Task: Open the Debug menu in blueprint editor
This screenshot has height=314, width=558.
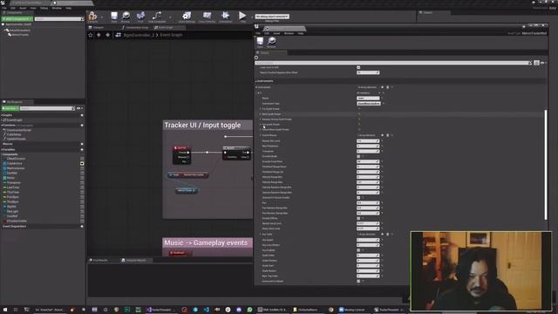Action: coord(44,8)
